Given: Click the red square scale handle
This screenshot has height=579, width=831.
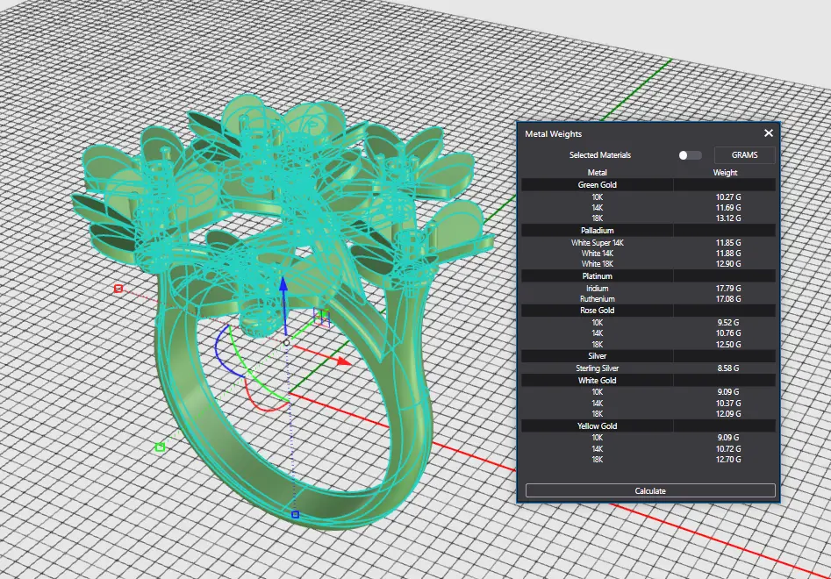Looking at the screenshot, I should click(118, 288).
